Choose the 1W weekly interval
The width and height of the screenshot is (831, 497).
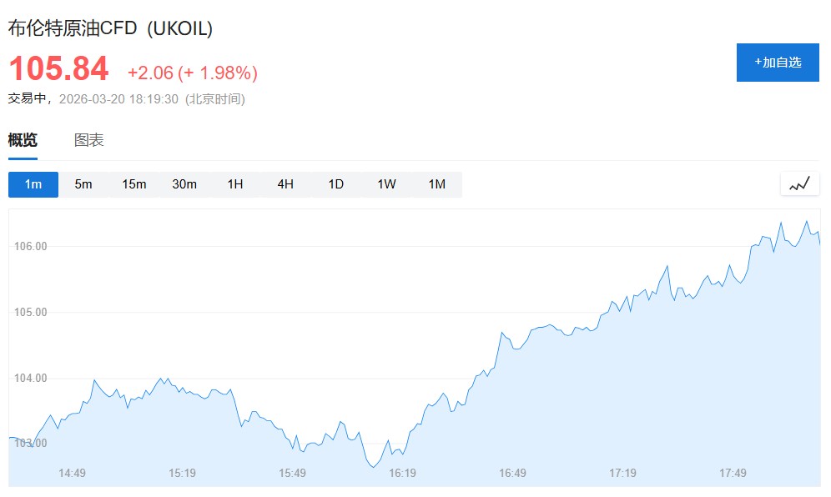pyautogui.click(x=386, y=184)
